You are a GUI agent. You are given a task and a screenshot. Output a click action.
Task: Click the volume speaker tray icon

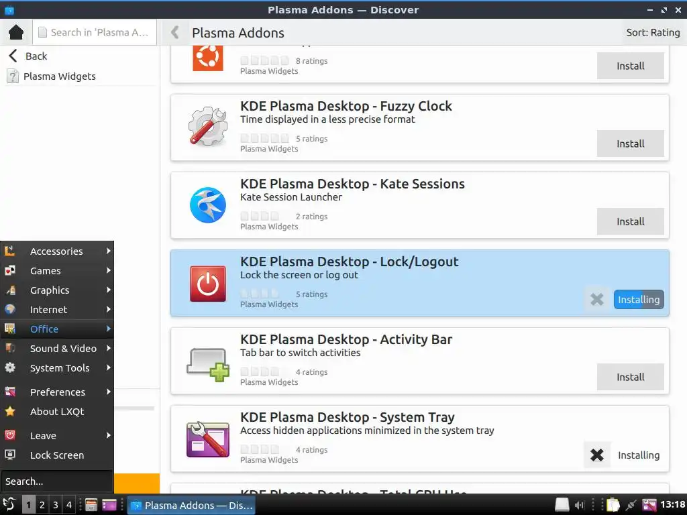[579, 505]
